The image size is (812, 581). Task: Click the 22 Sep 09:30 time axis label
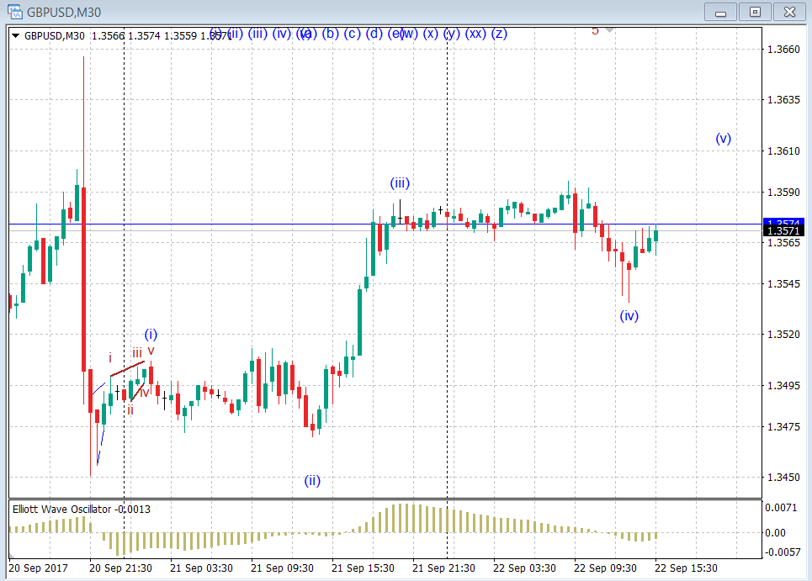(605, 568)
